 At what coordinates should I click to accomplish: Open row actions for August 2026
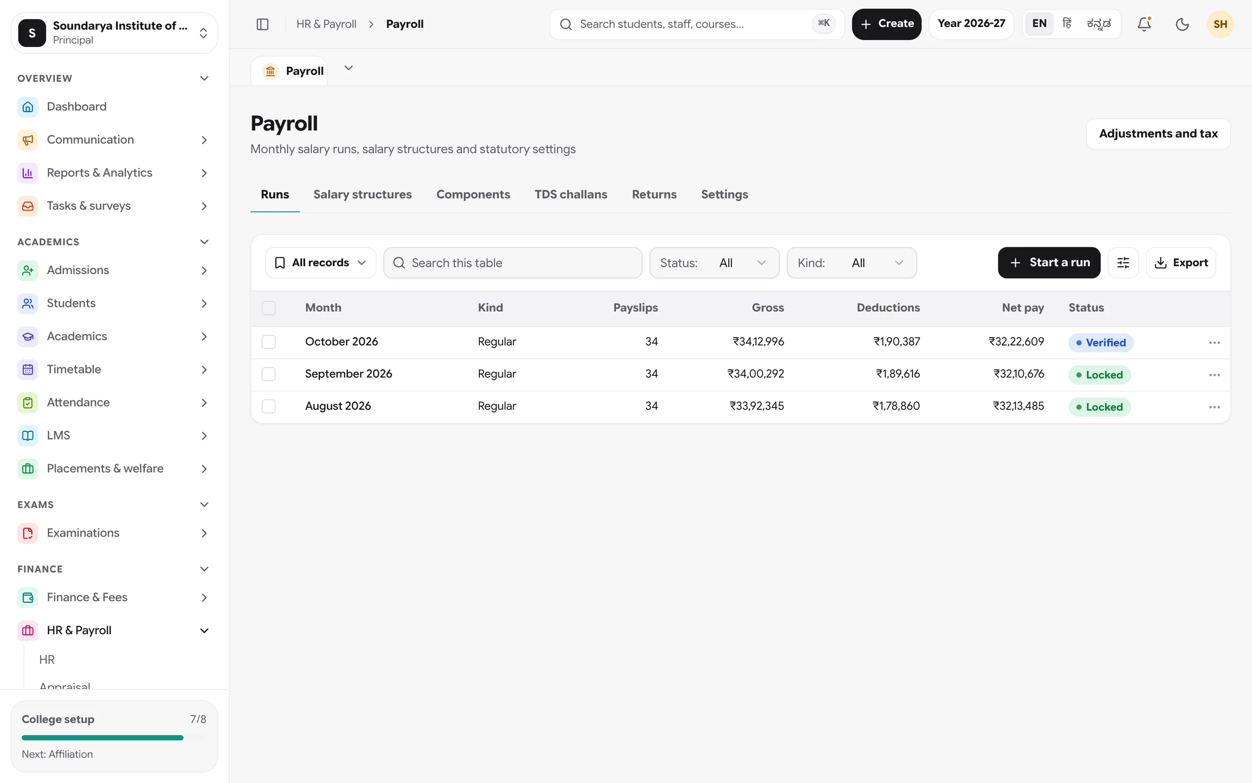(x=1214, y=407)
